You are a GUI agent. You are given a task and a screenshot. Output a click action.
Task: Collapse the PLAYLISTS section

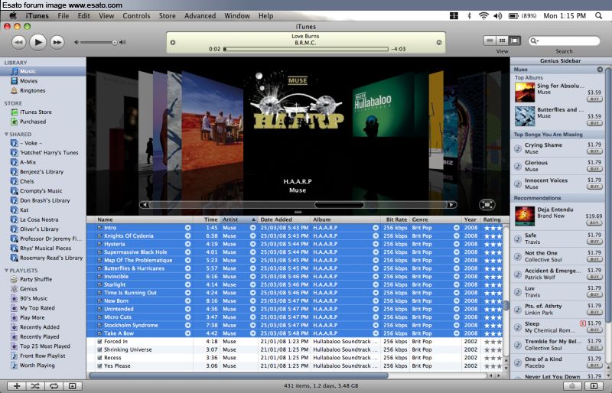pyautogui.click(x=6, y=271)
